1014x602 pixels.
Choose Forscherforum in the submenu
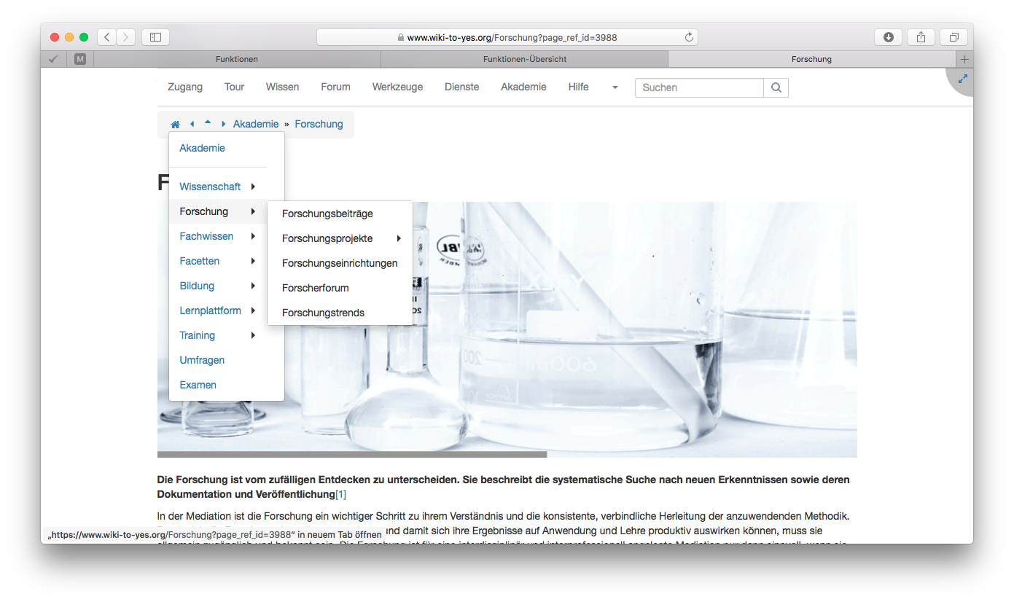pos(315,288)
